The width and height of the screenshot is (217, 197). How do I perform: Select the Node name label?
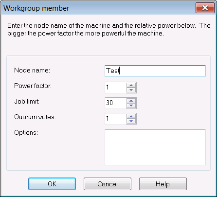[x=32, y=70]
